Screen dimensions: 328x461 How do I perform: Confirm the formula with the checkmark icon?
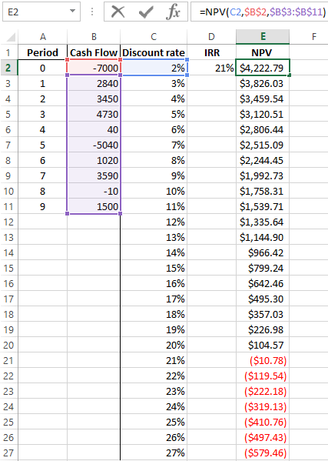[146, 12]
